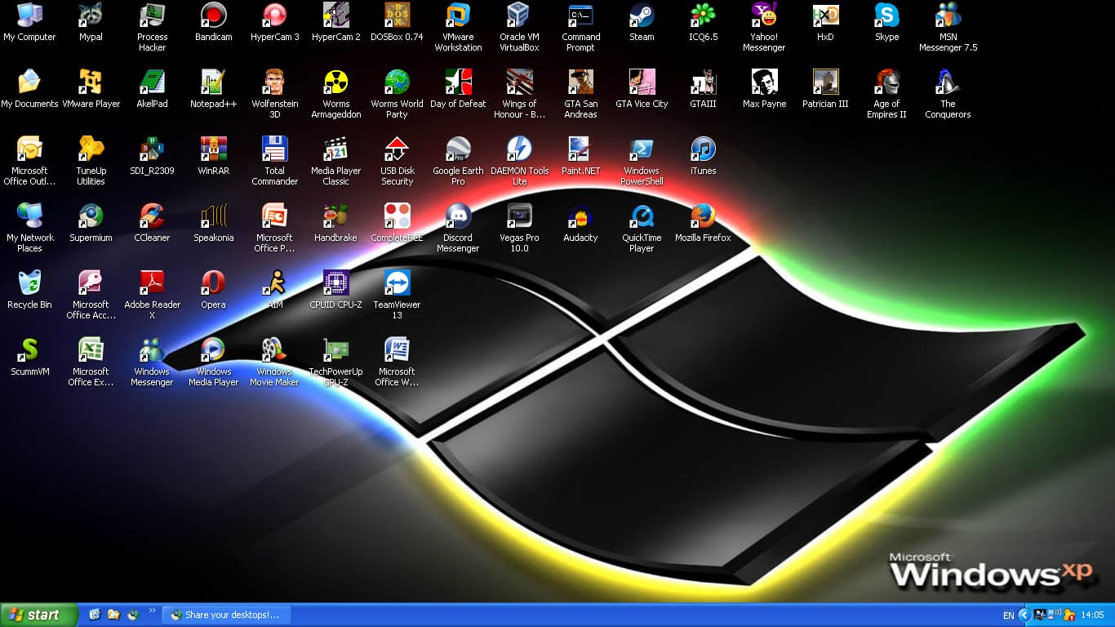This screenshot has height=627, width=1115.
Task: Click the Oracle VM VirtualBox icon
Action: (x=519, y=16)
